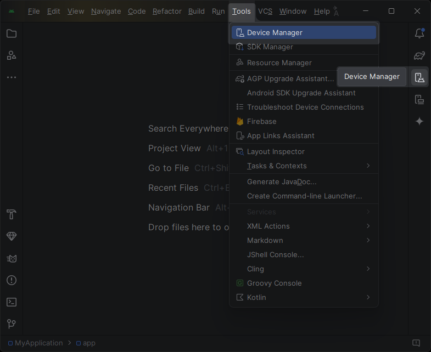Image resolution: width=431 pixels, height=352 pixels.
Task: Open the View menu
Action: point(76,12)
